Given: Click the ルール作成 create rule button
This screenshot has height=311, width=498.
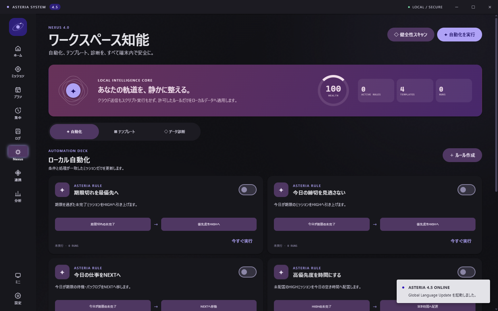Looking at the screenshot, I should [x=462, y=155].
